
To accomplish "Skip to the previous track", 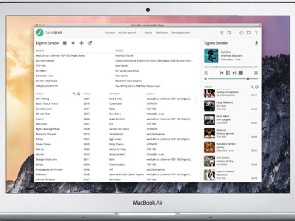I will (x=221, y=73).
